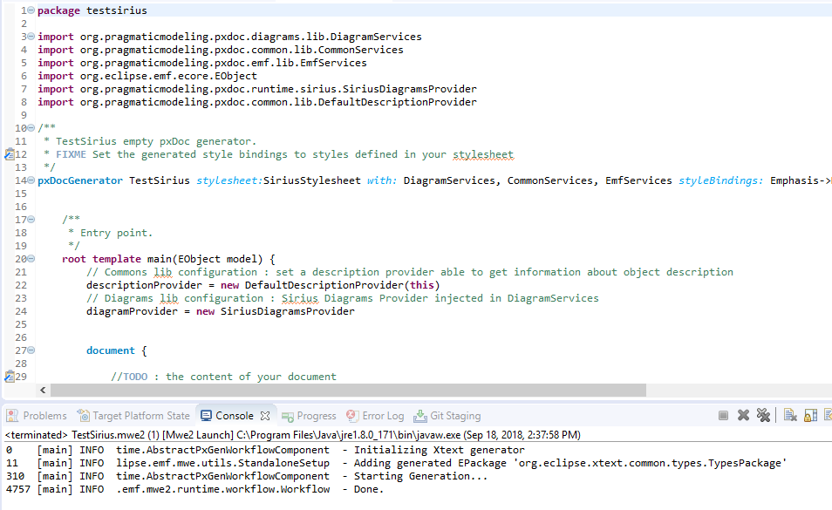Viewport: 832px width, 510px height.
Task: Click the 'pxDocGenerator' keyword
Action: click(x=80, y=180)
